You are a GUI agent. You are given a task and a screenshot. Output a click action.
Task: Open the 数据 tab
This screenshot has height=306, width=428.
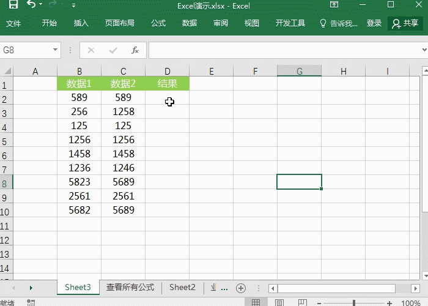coord(190,23)
